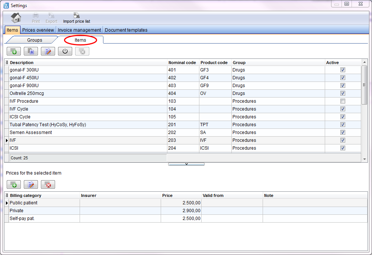Click nominal code 404 cell
Screen dimensions: 372x255
[x=183, y=93]
